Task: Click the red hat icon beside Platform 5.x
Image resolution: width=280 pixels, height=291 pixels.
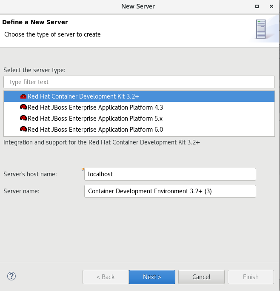Action: 23,119
